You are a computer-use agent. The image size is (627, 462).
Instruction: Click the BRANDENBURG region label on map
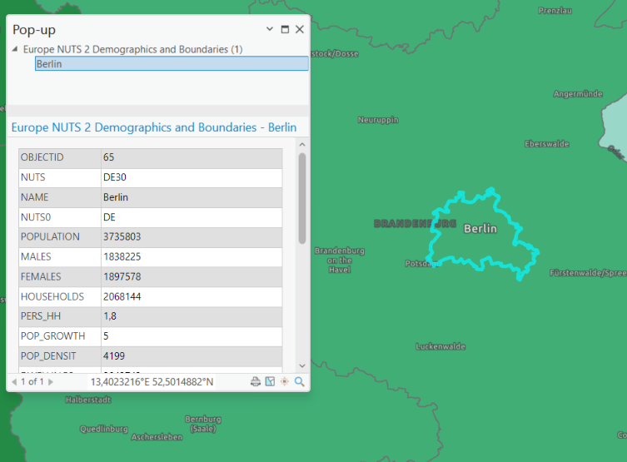(x=415, y=223)
